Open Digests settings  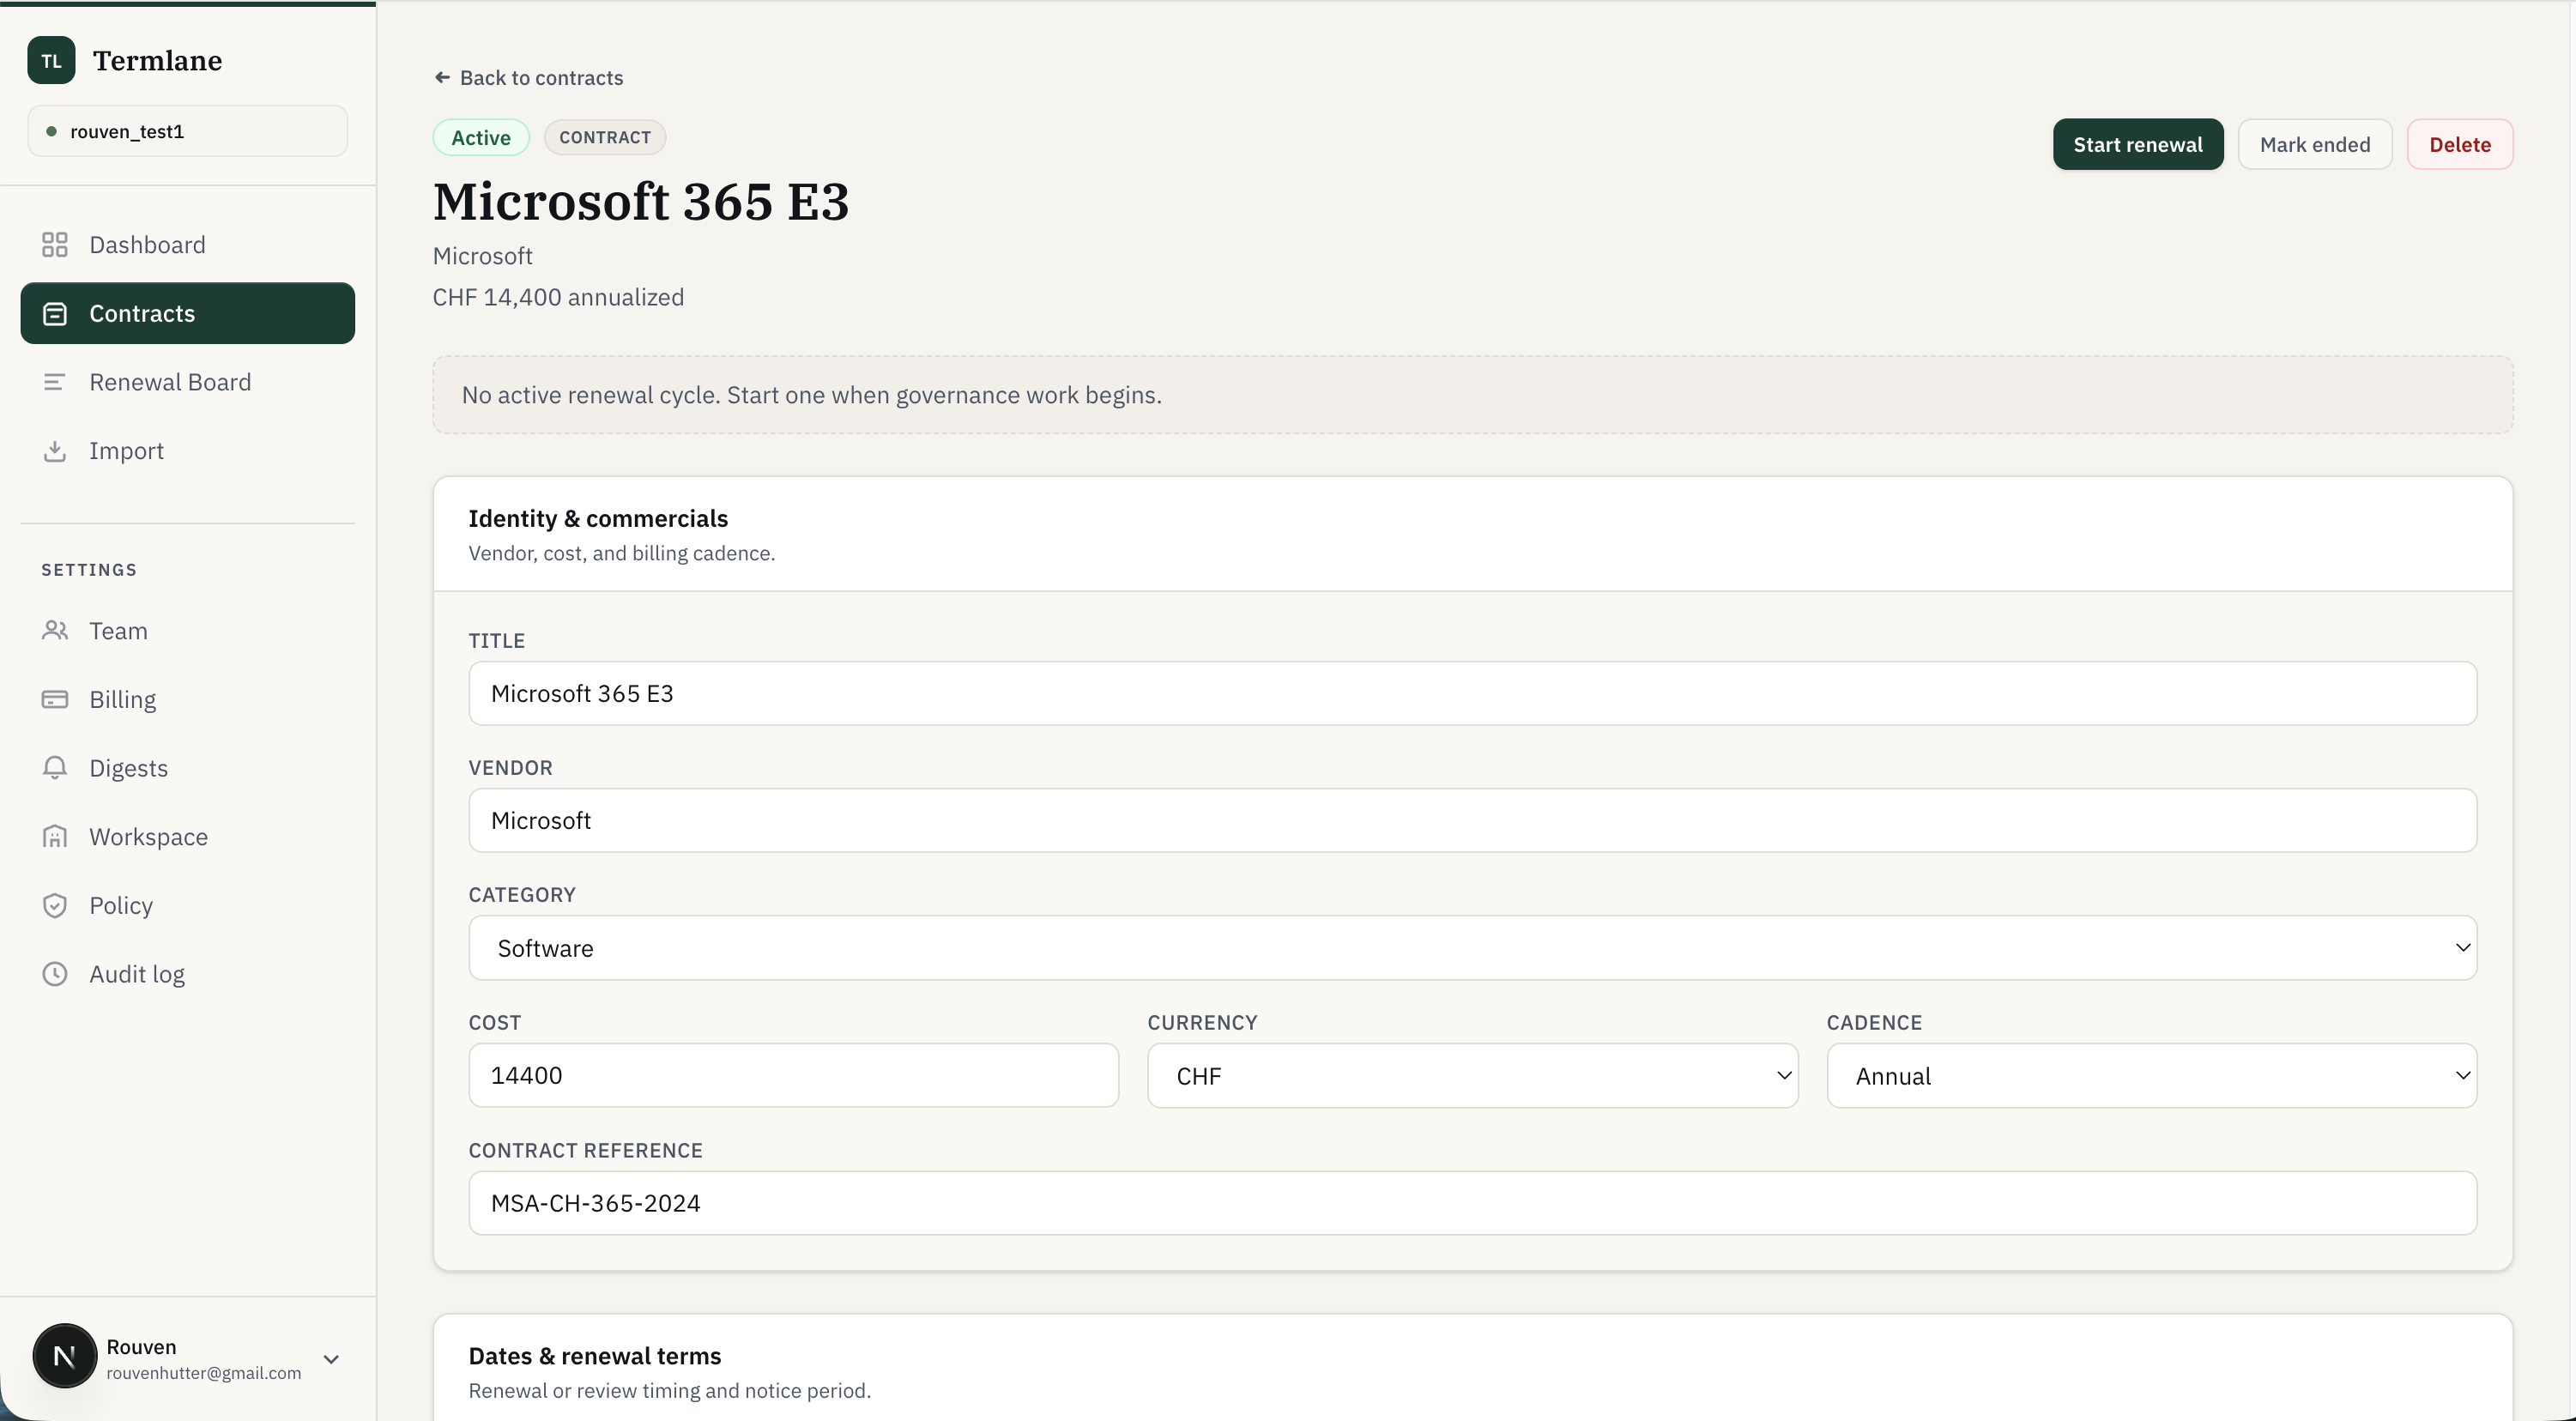[188, 768]
